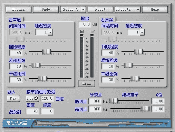
Task: Click the 低切点 filter slider handle
Action: click(x=114, y=101)
